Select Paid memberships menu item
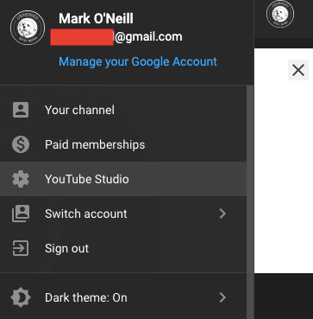Viewport: 313px width, 319px height. pos(123,144)
